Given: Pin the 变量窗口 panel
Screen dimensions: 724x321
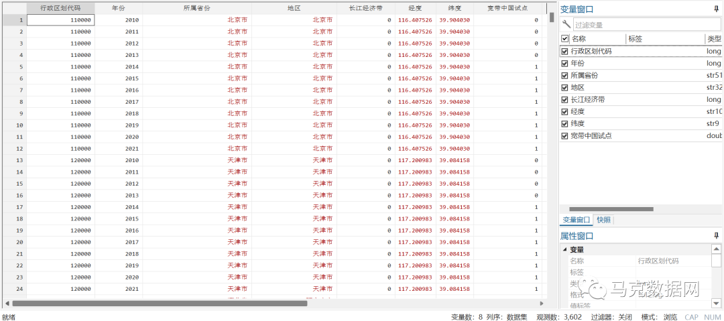Looking at the screenshot, I should click(x=716, y=9).
